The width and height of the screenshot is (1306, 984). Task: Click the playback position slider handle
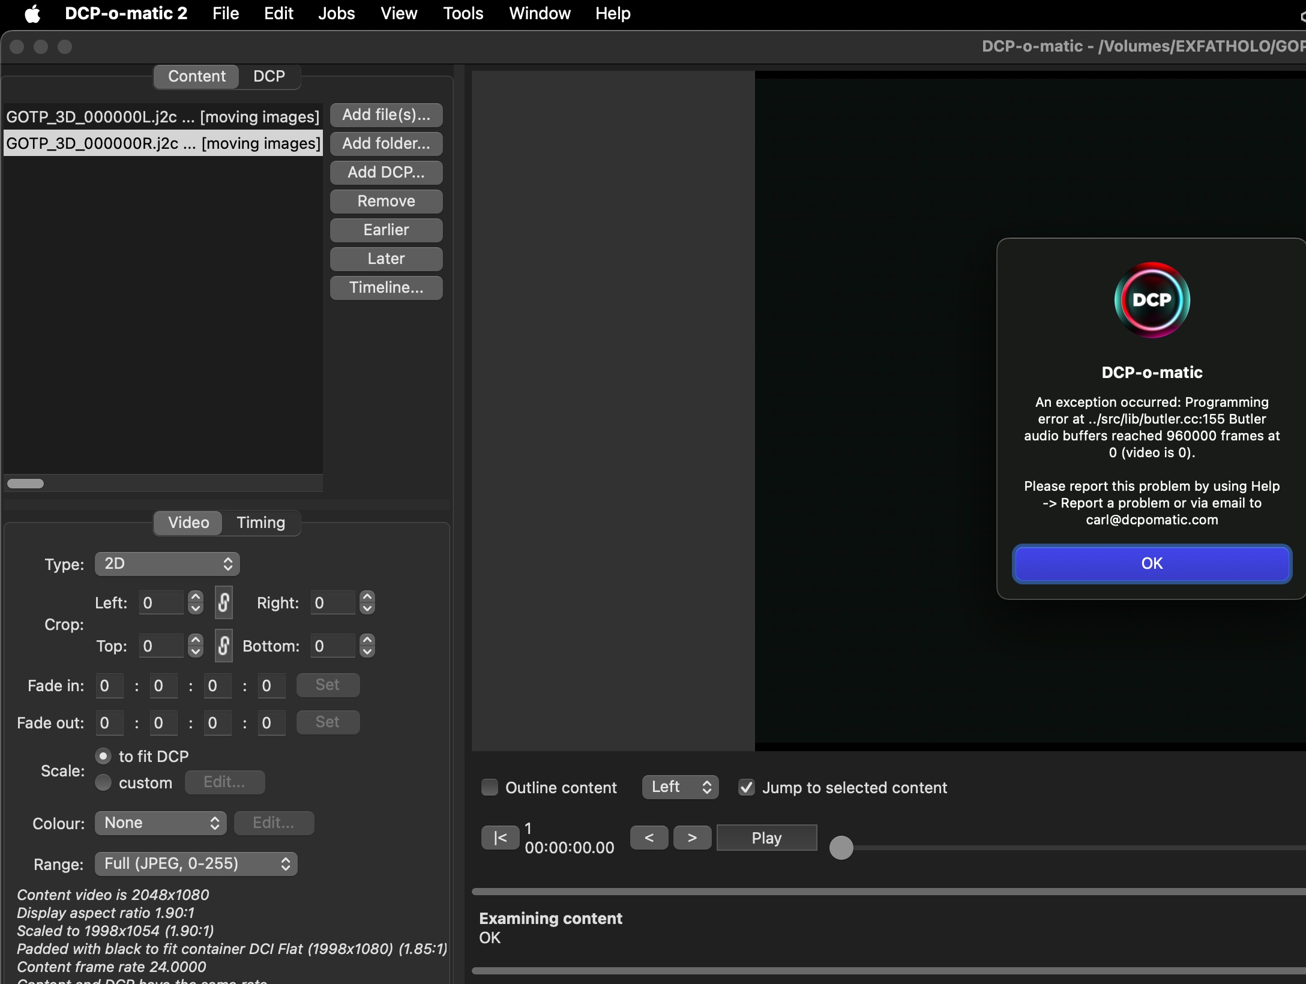click(841, 848)
